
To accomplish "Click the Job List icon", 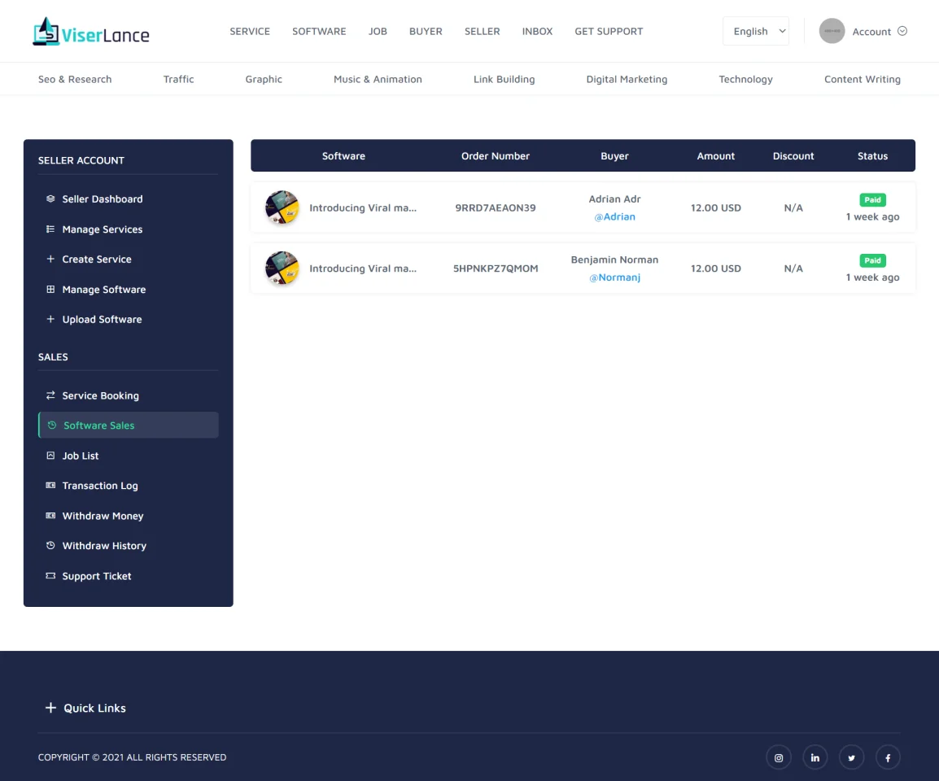I will (50, 456).
